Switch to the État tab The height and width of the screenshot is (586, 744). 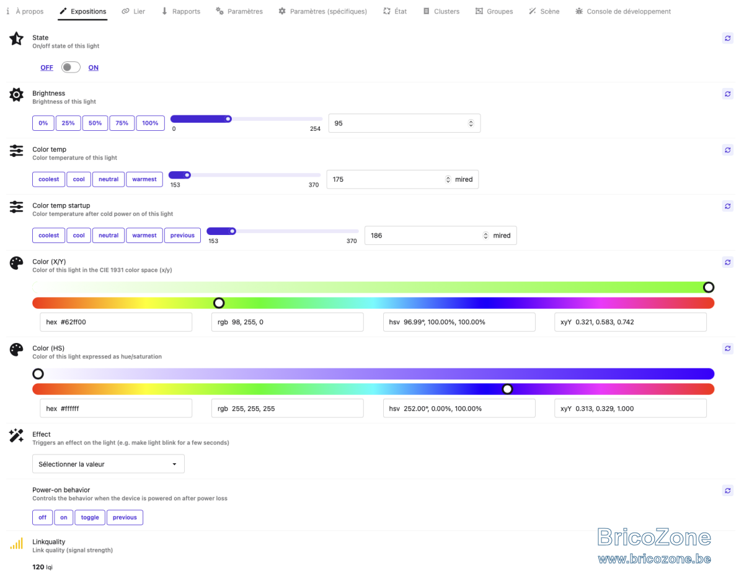point(395,11)
